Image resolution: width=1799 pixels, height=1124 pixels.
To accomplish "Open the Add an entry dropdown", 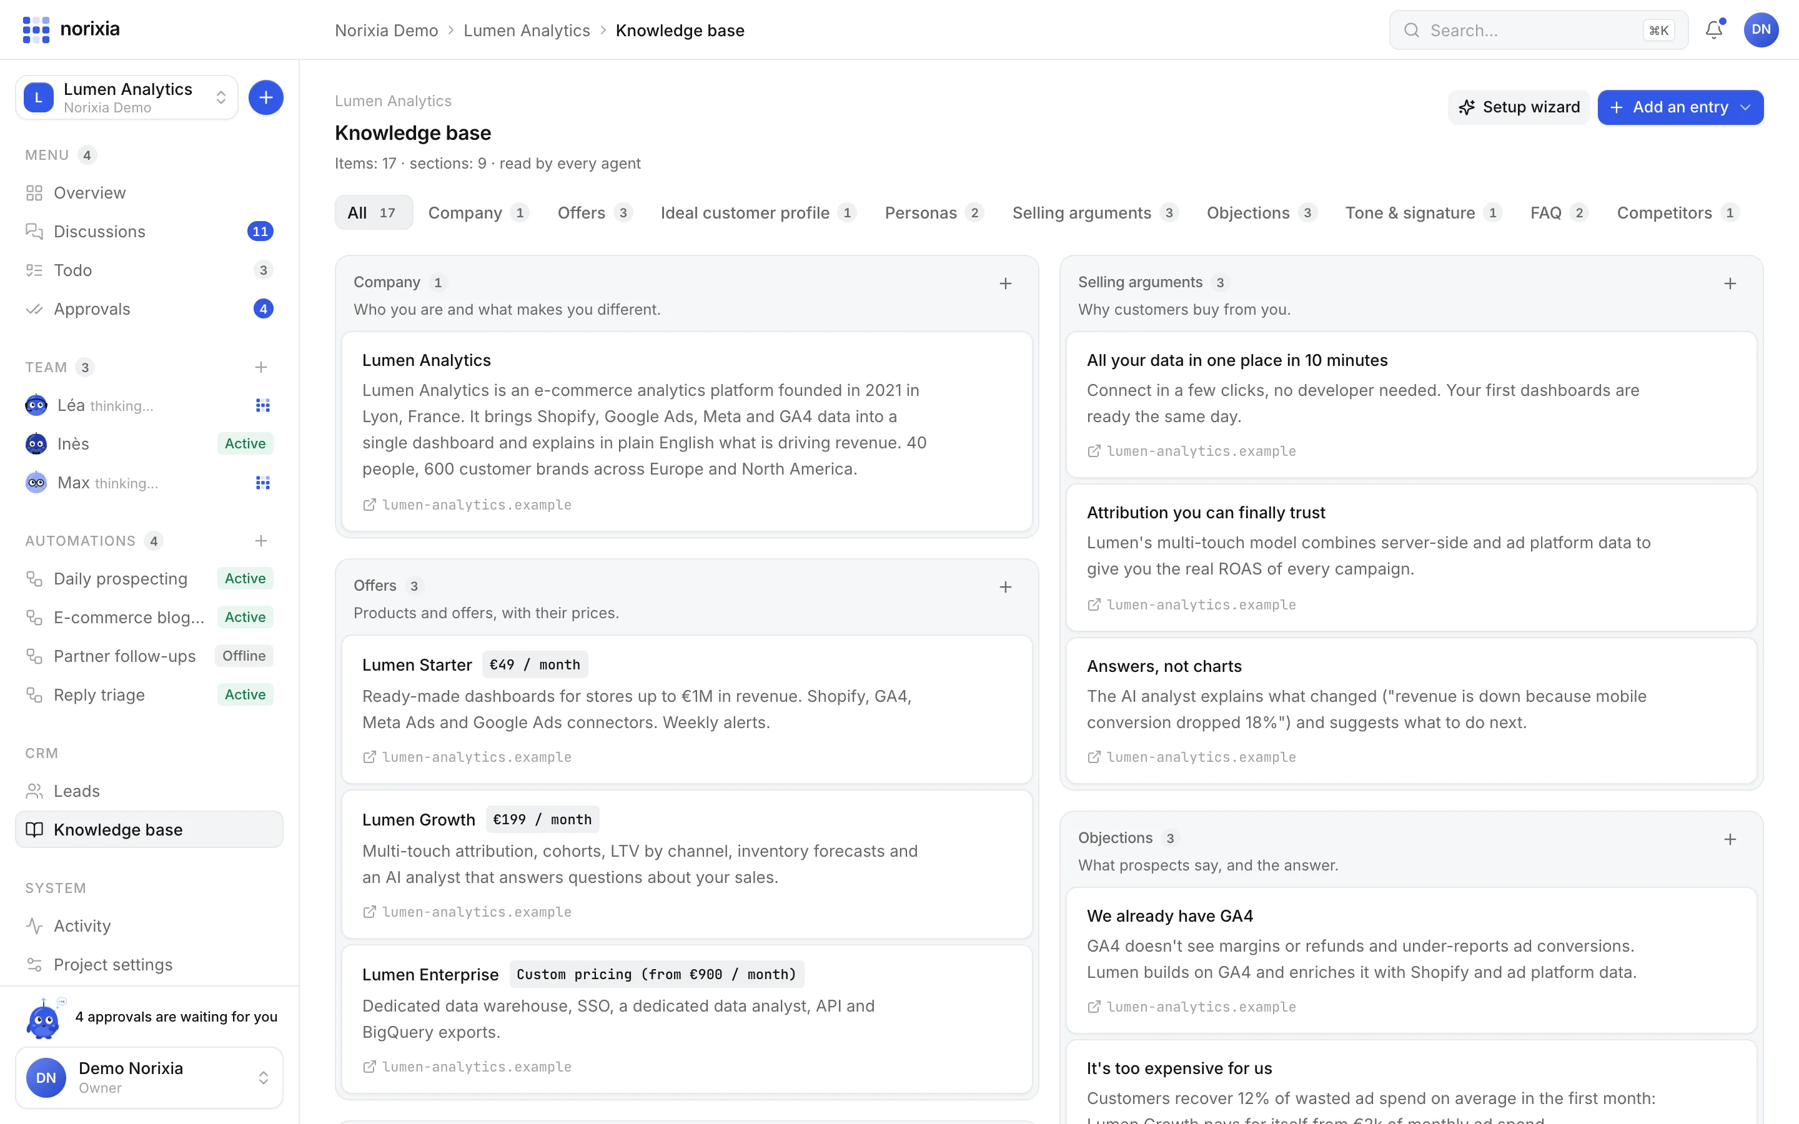I will tap(1680, 107).
